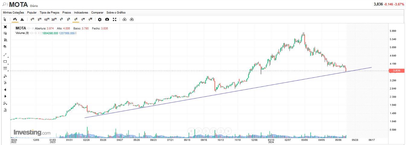The height and width of the screenshot is (145, 406).
Task: Expand the rectangle shape tool options
Action: point(8,64)
